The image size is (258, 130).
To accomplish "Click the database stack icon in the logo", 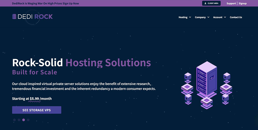I will pyautogui.click(x=14, y=17).
